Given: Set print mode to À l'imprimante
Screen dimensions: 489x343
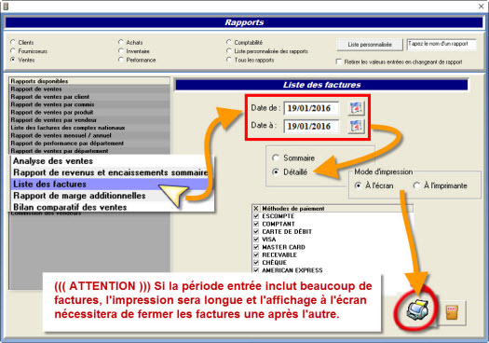Looking at the screenshot, I should click(x=416, y=185).
